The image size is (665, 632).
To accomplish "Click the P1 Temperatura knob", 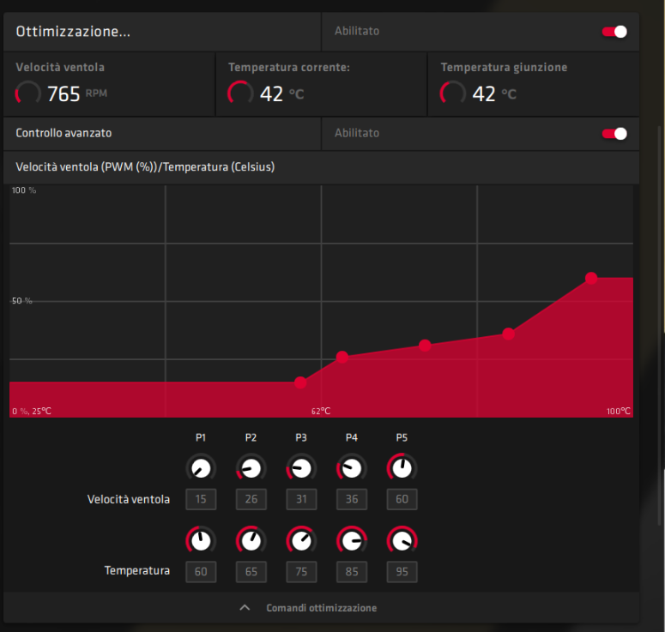I will (x=201, y=541).
